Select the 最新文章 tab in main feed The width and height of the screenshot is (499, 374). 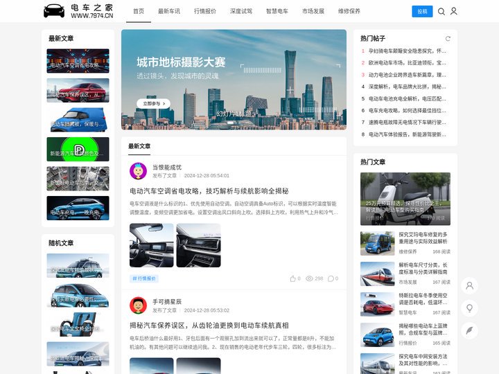(x=139, y=146)
